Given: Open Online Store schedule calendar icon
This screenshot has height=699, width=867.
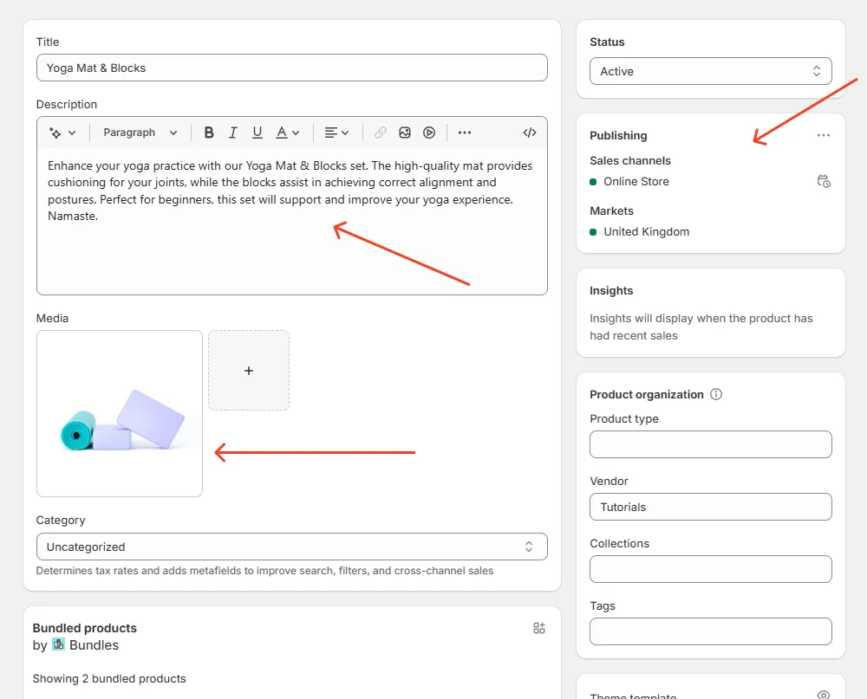Looking at the screenshot, I should (x=824, y=181).
